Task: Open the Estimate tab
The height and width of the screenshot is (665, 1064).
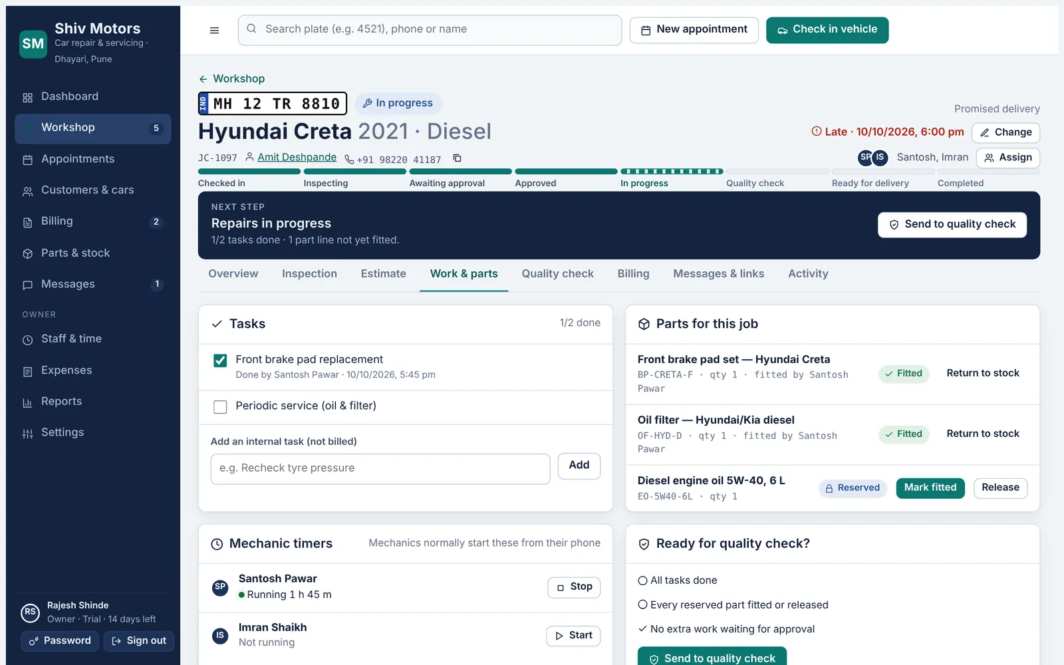Action: [x=384, y=274]
